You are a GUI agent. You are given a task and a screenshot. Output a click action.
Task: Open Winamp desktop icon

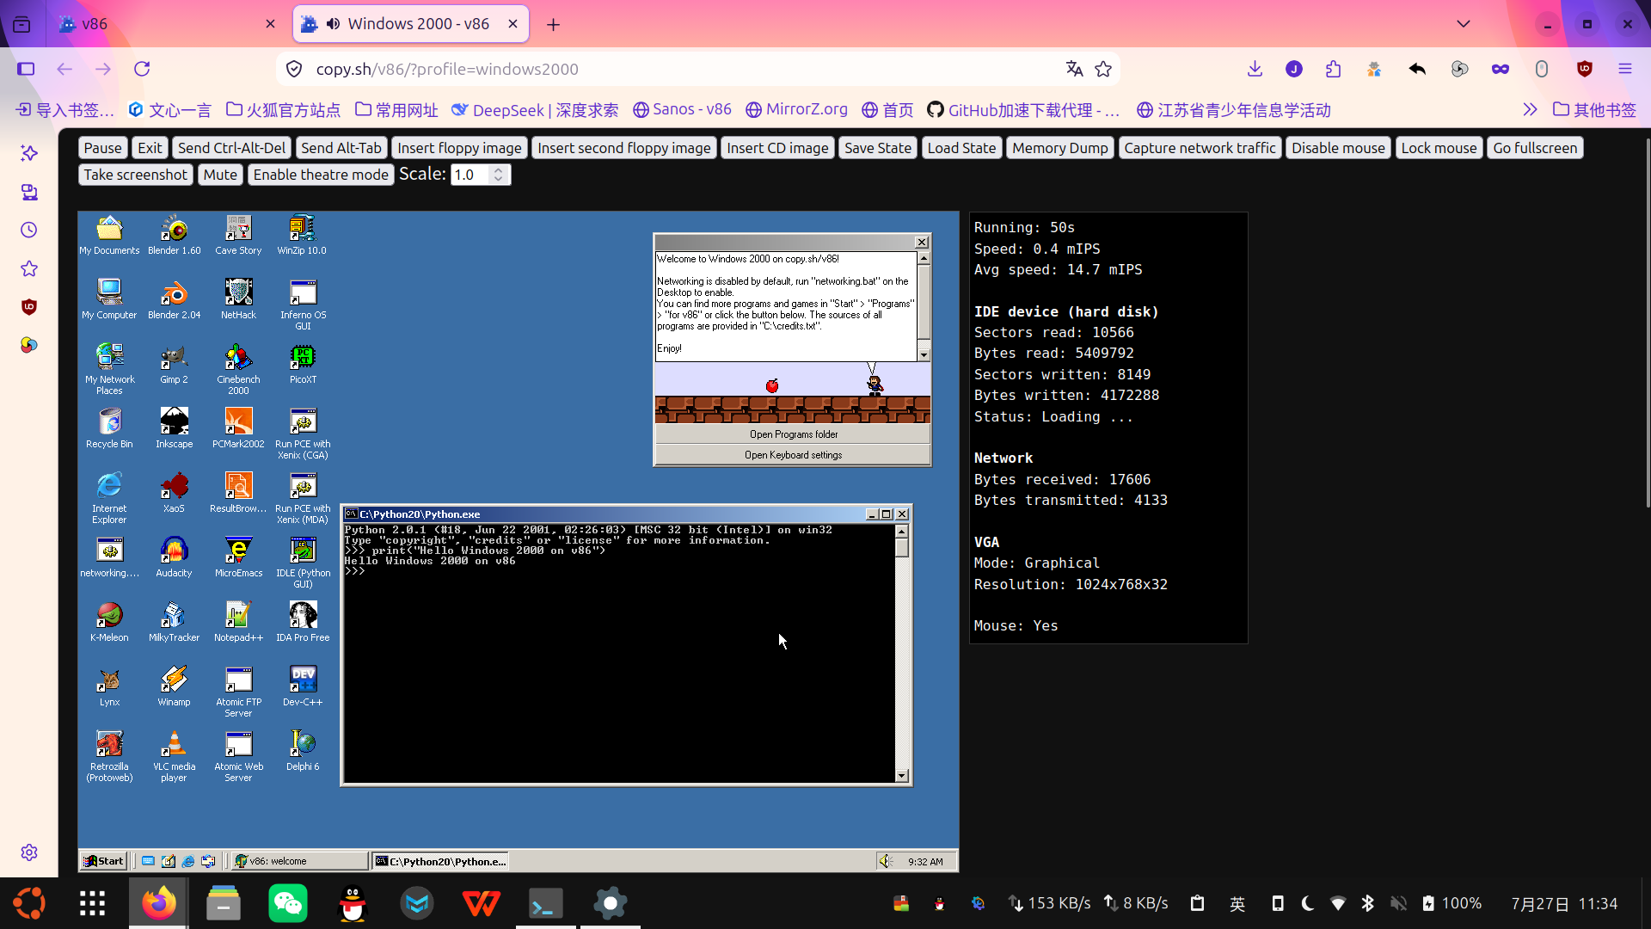pyautogui.click(x=174, y=686)
